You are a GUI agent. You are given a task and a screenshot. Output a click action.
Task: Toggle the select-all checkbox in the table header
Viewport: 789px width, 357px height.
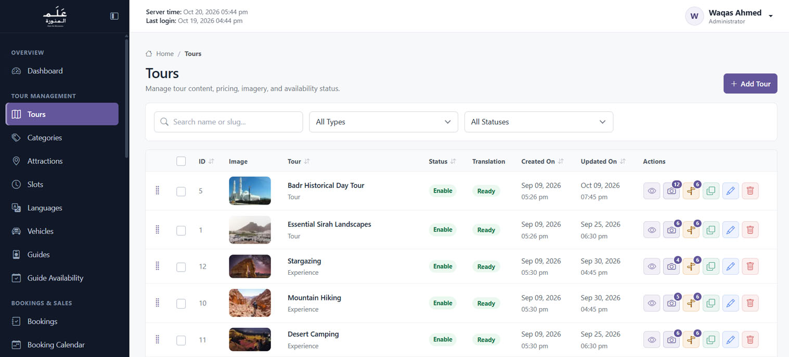tap(181, 161)
